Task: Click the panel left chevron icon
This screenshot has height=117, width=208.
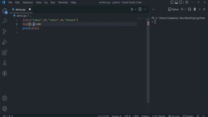Action: (200, 9)
